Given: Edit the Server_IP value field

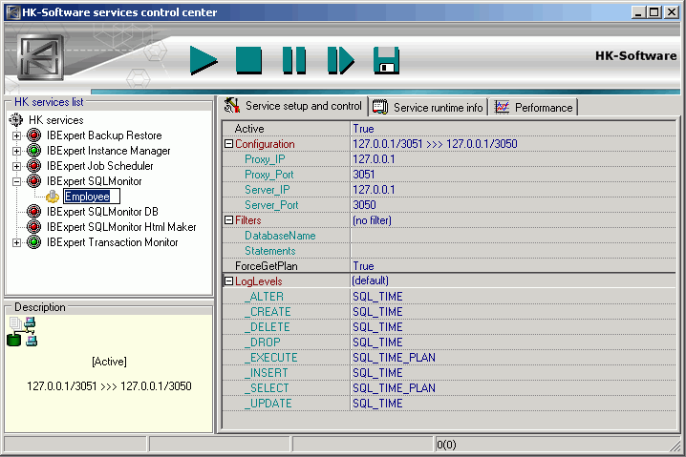Looking at the screenshot, I should click(x=513, y=190).
